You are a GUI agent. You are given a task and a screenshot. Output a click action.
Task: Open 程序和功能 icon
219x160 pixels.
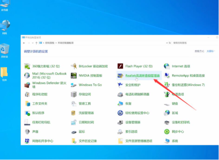27,94
